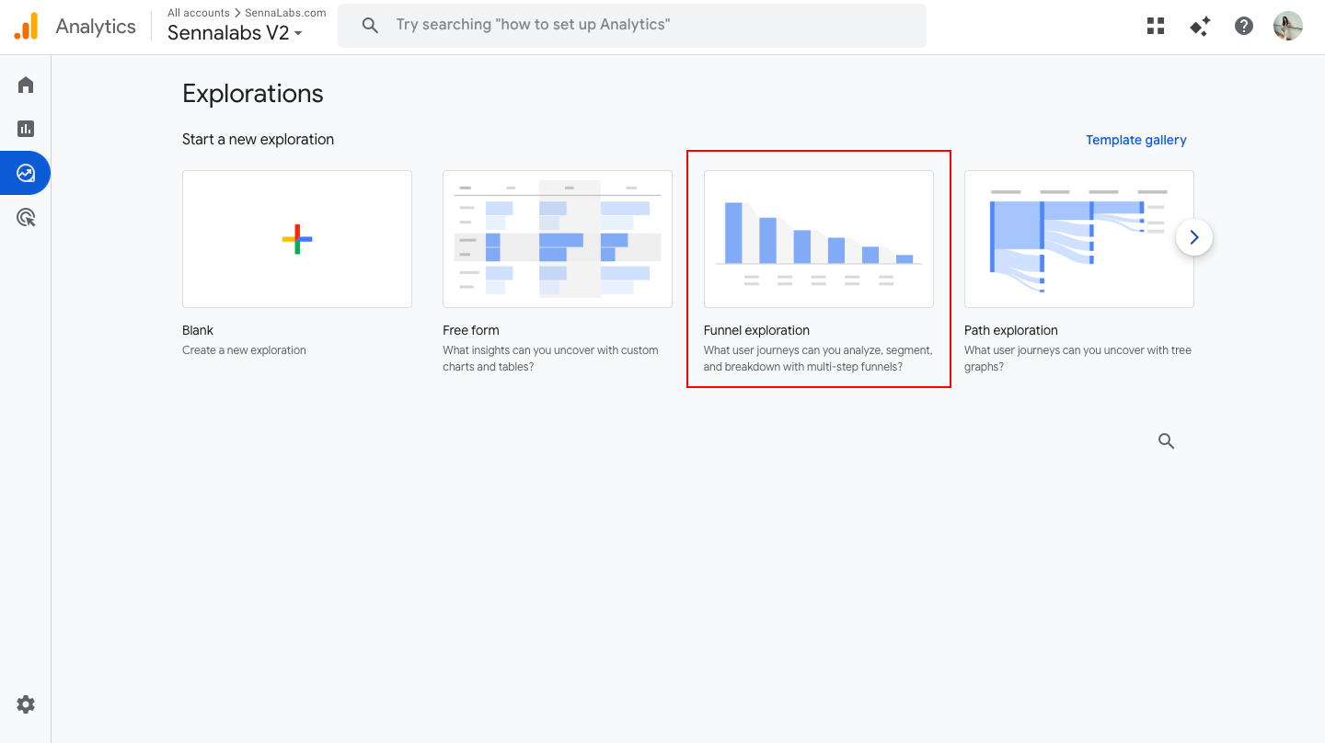The image size is (1325, 743).
Task: Click the explorations search magnifier icon
Action: (x=1166, y=441)
